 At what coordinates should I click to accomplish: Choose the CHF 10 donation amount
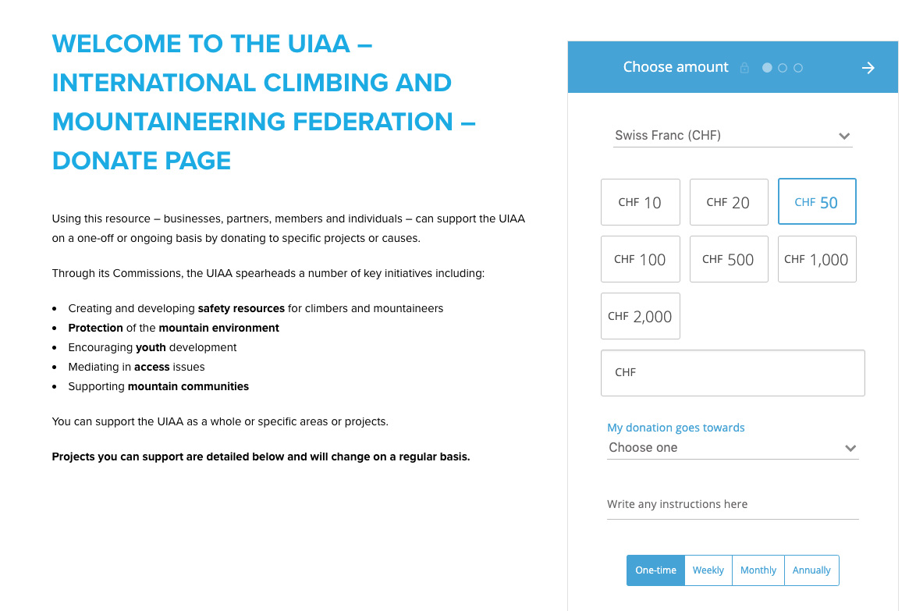pyautogui.click(x=641, y=202)
